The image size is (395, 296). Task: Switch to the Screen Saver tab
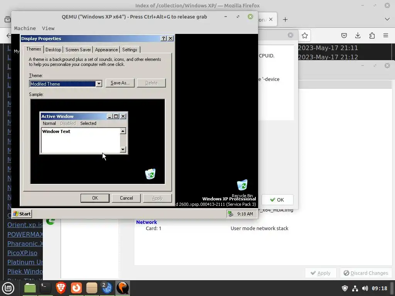[78, 50]
